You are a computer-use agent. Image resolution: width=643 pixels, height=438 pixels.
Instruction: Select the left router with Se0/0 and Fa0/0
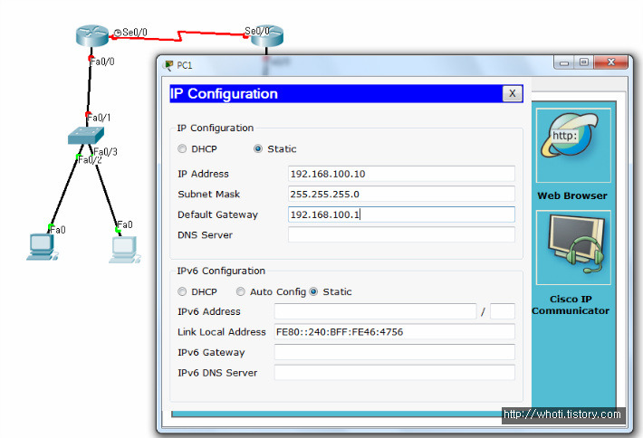click(x=92, y=35)
